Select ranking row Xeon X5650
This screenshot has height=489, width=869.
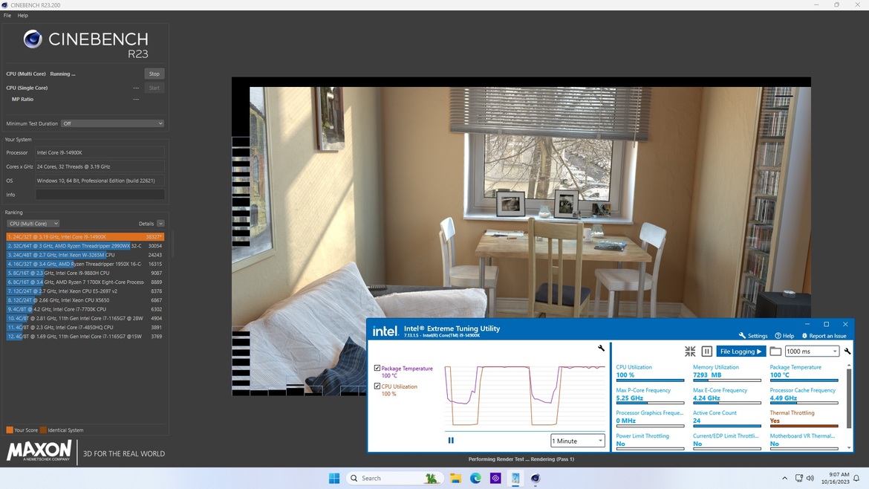coord(85,300)
